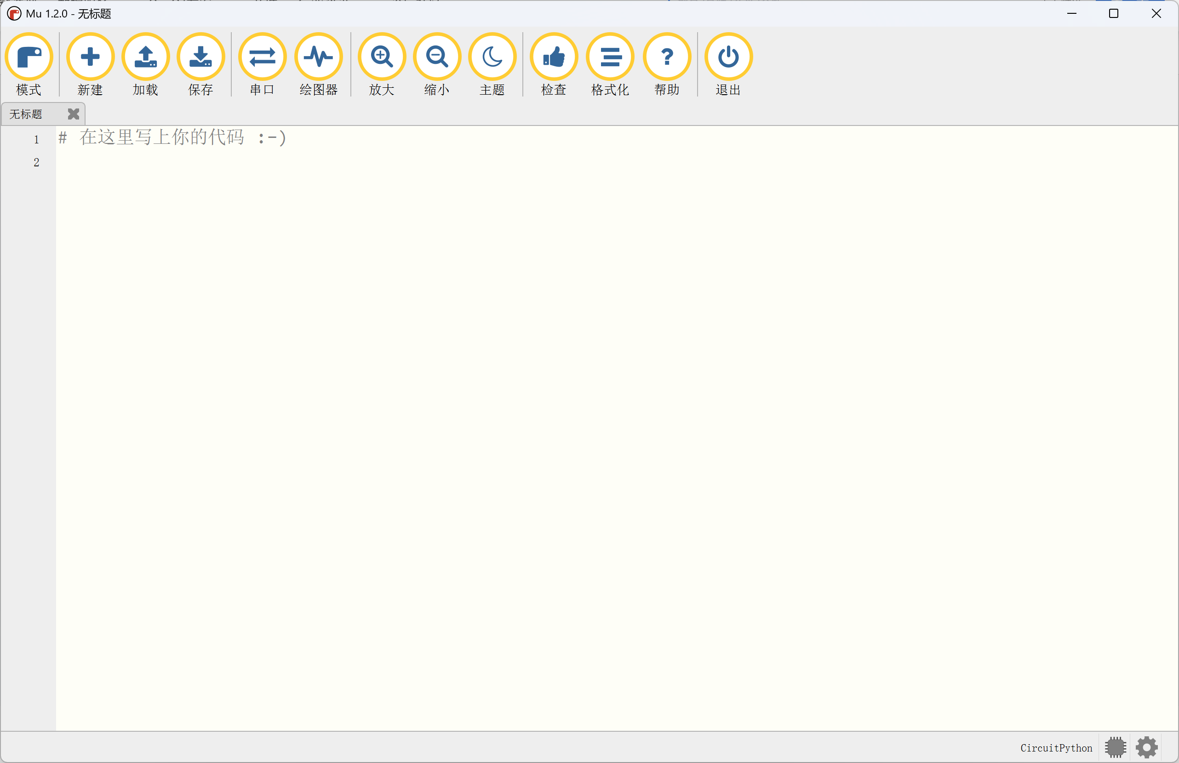This screenshot has width=1179, height=763.
Task: Save the file using 保存
Action: 200,57
